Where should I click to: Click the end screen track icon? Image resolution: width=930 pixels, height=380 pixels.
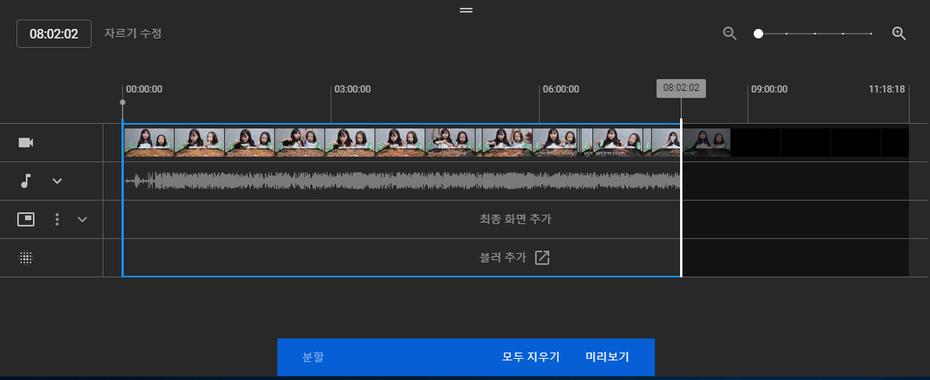click(26, 219)
